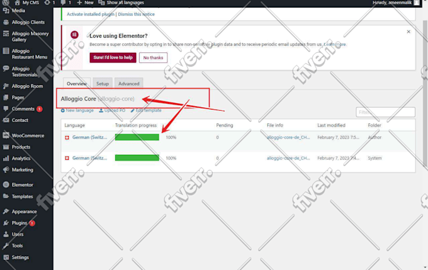The image size is (428, 270).
Task: Open Alloggio Restaurant Menu icon
Action: point(6,51)
